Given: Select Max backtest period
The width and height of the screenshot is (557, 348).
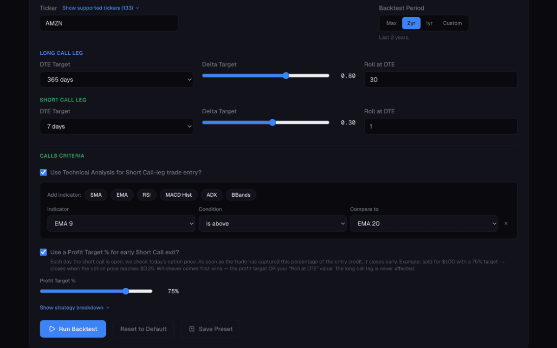Looking at the screenshot, I should (x=391, y=23).
